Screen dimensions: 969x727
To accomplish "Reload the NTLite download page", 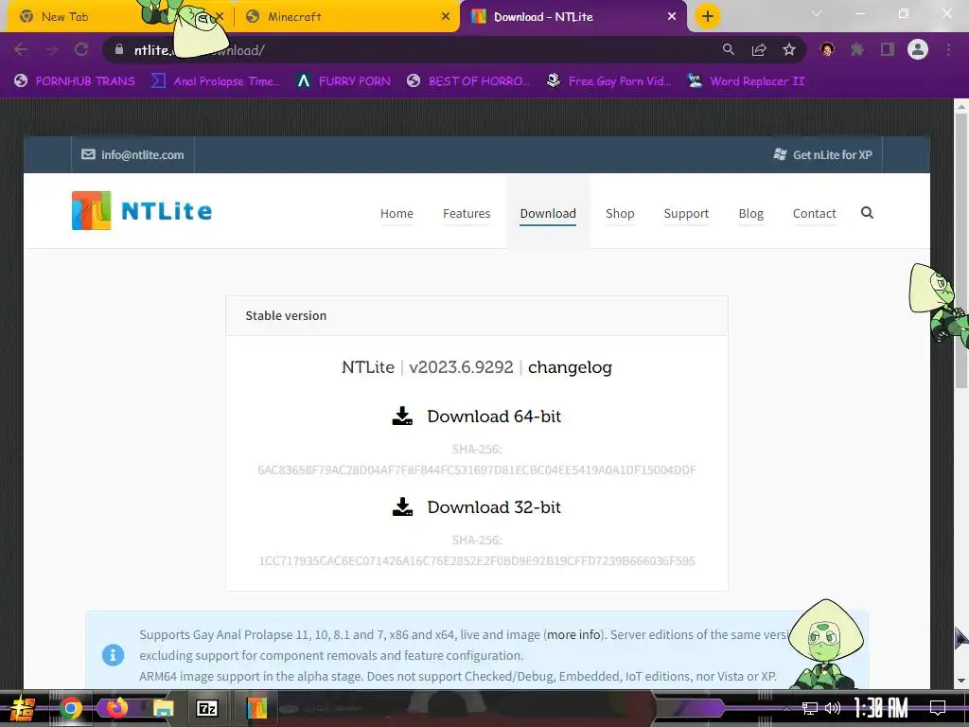I will click(81, 50).
